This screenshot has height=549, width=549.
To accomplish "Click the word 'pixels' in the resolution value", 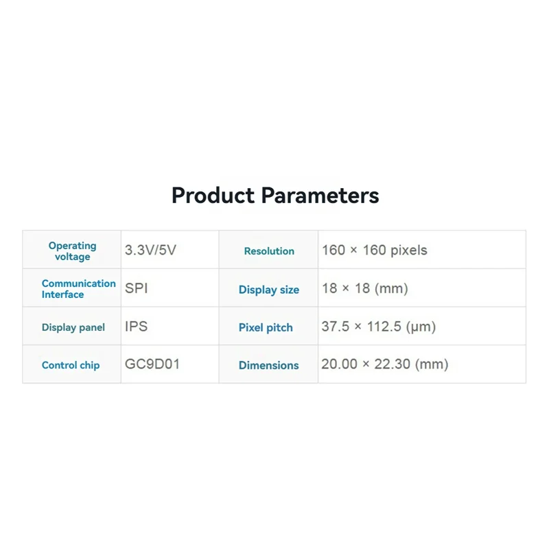I will (408, 250).
